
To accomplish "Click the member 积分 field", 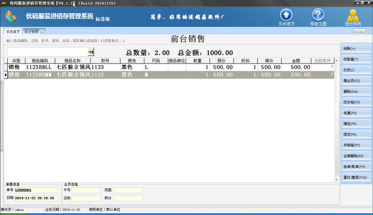I will [128, 198].
